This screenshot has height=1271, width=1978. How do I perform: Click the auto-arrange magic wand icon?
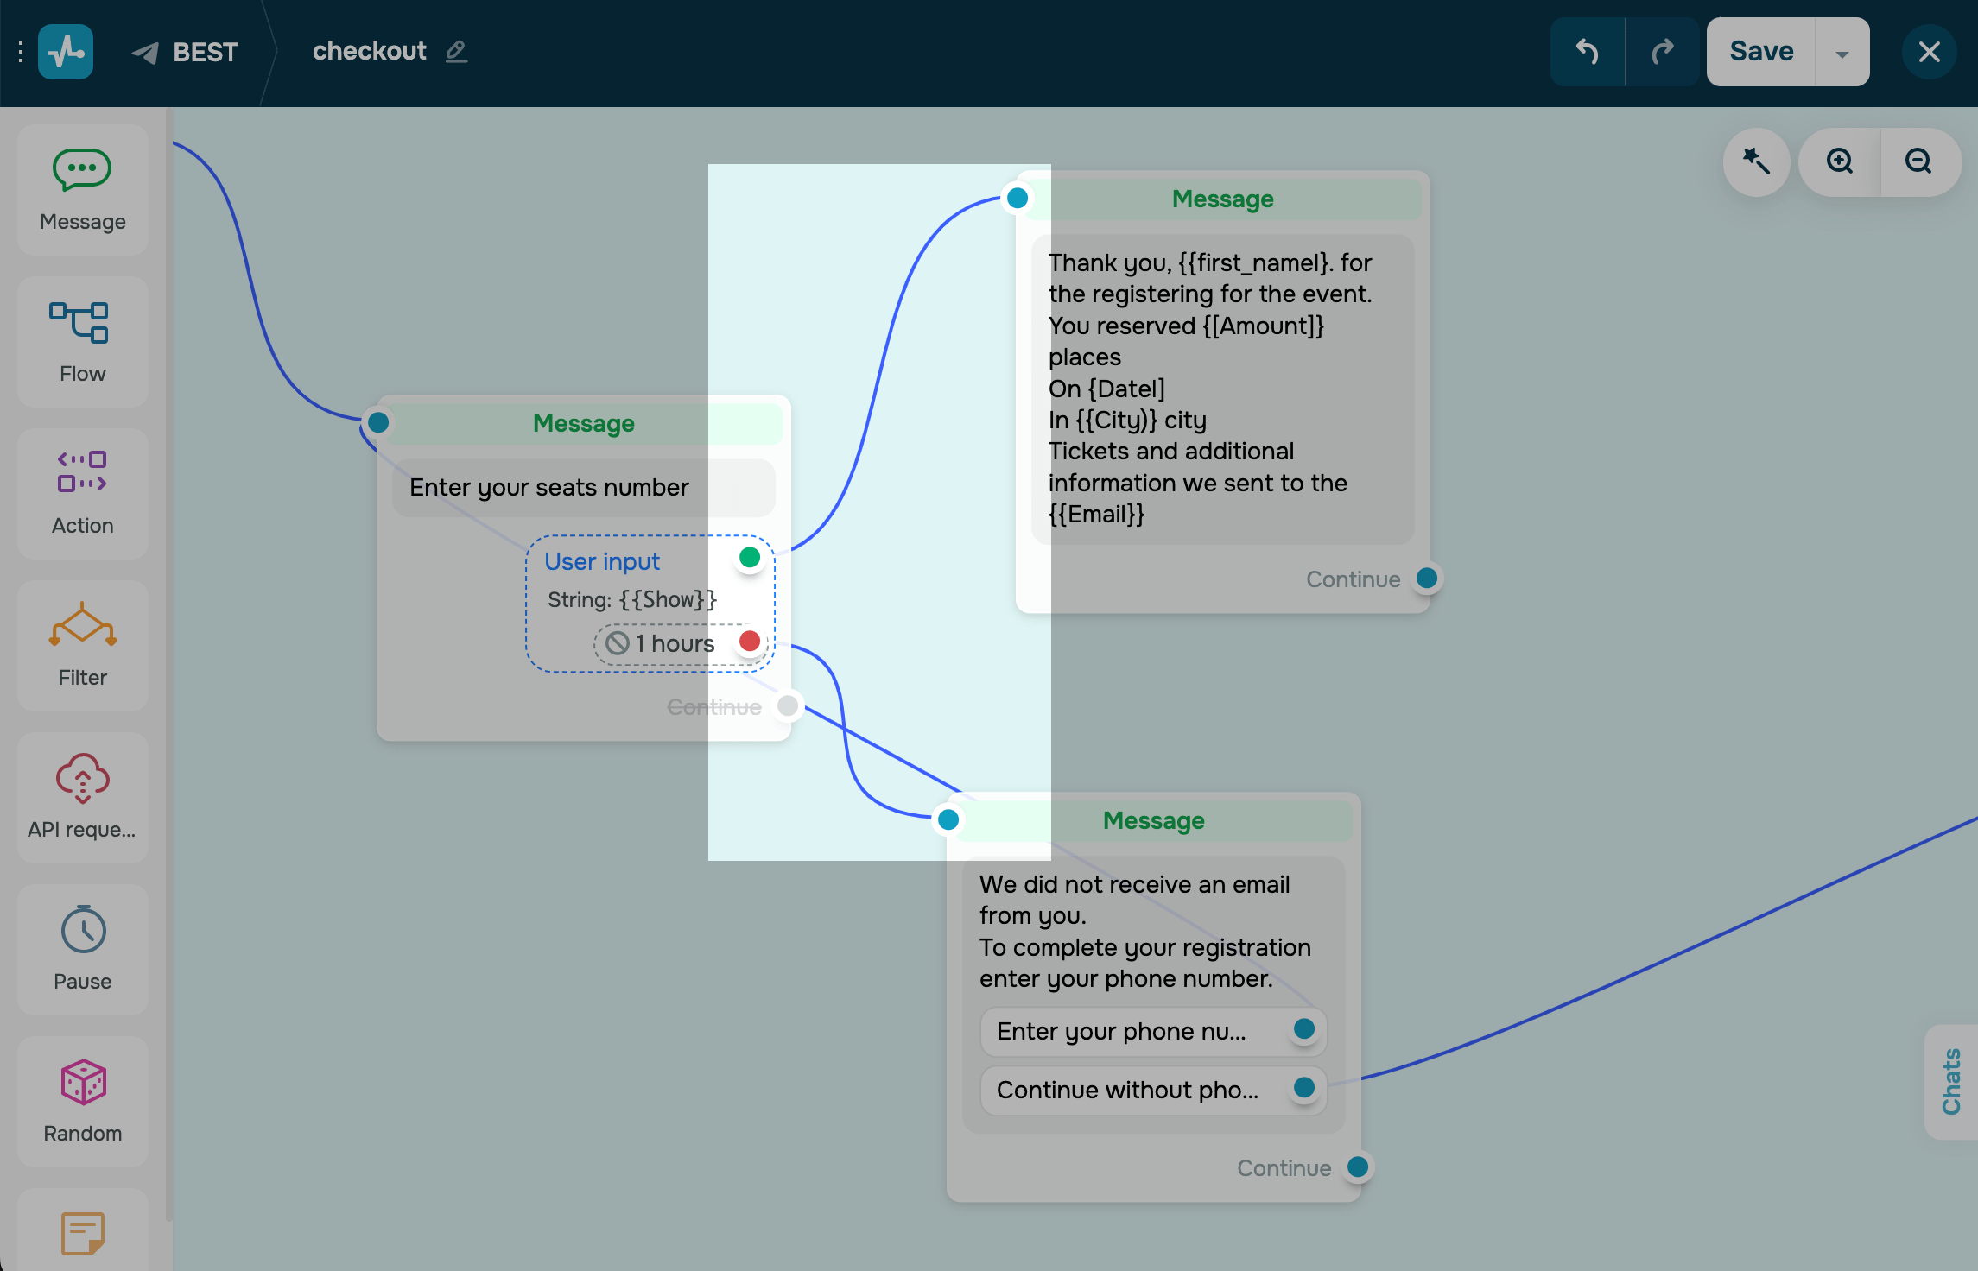coord(1755,161)
